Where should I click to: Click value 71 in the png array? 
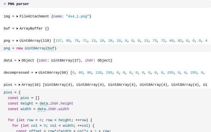tap(85, 41)
